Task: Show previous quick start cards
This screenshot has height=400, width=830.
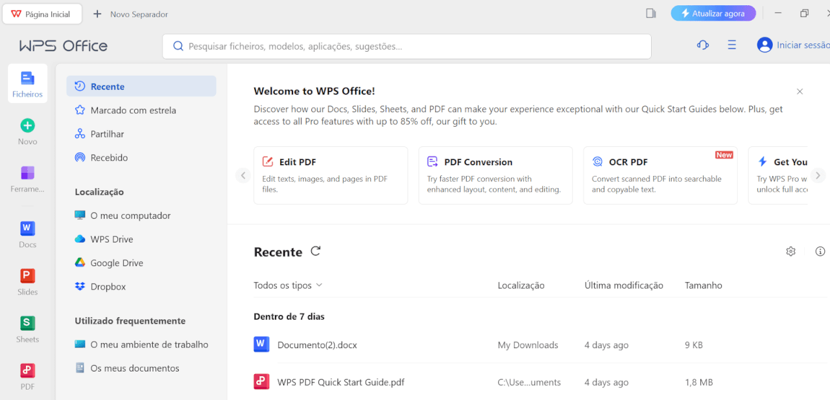Action: pyautogui.click(x=243, y=175)
